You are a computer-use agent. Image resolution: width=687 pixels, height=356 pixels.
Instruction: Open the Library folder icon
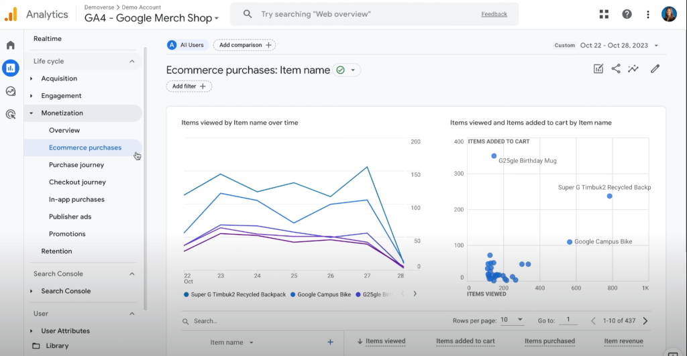pos(36,346)
